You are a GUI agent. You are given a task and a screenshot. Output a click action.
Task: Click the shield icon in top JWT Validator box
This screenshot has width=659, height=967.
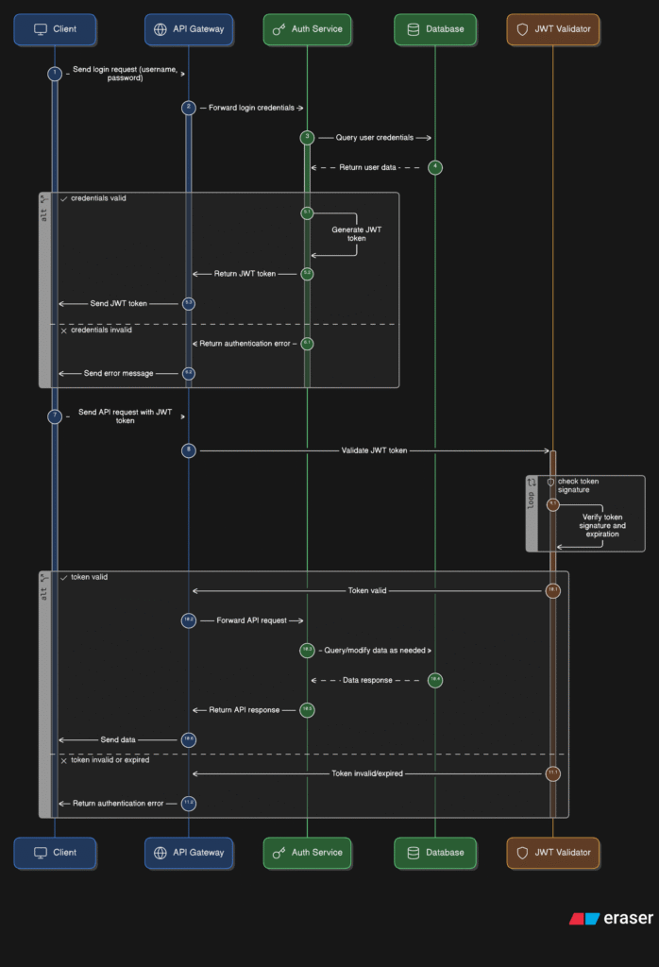pyautogui.click(x=522, y=29)
